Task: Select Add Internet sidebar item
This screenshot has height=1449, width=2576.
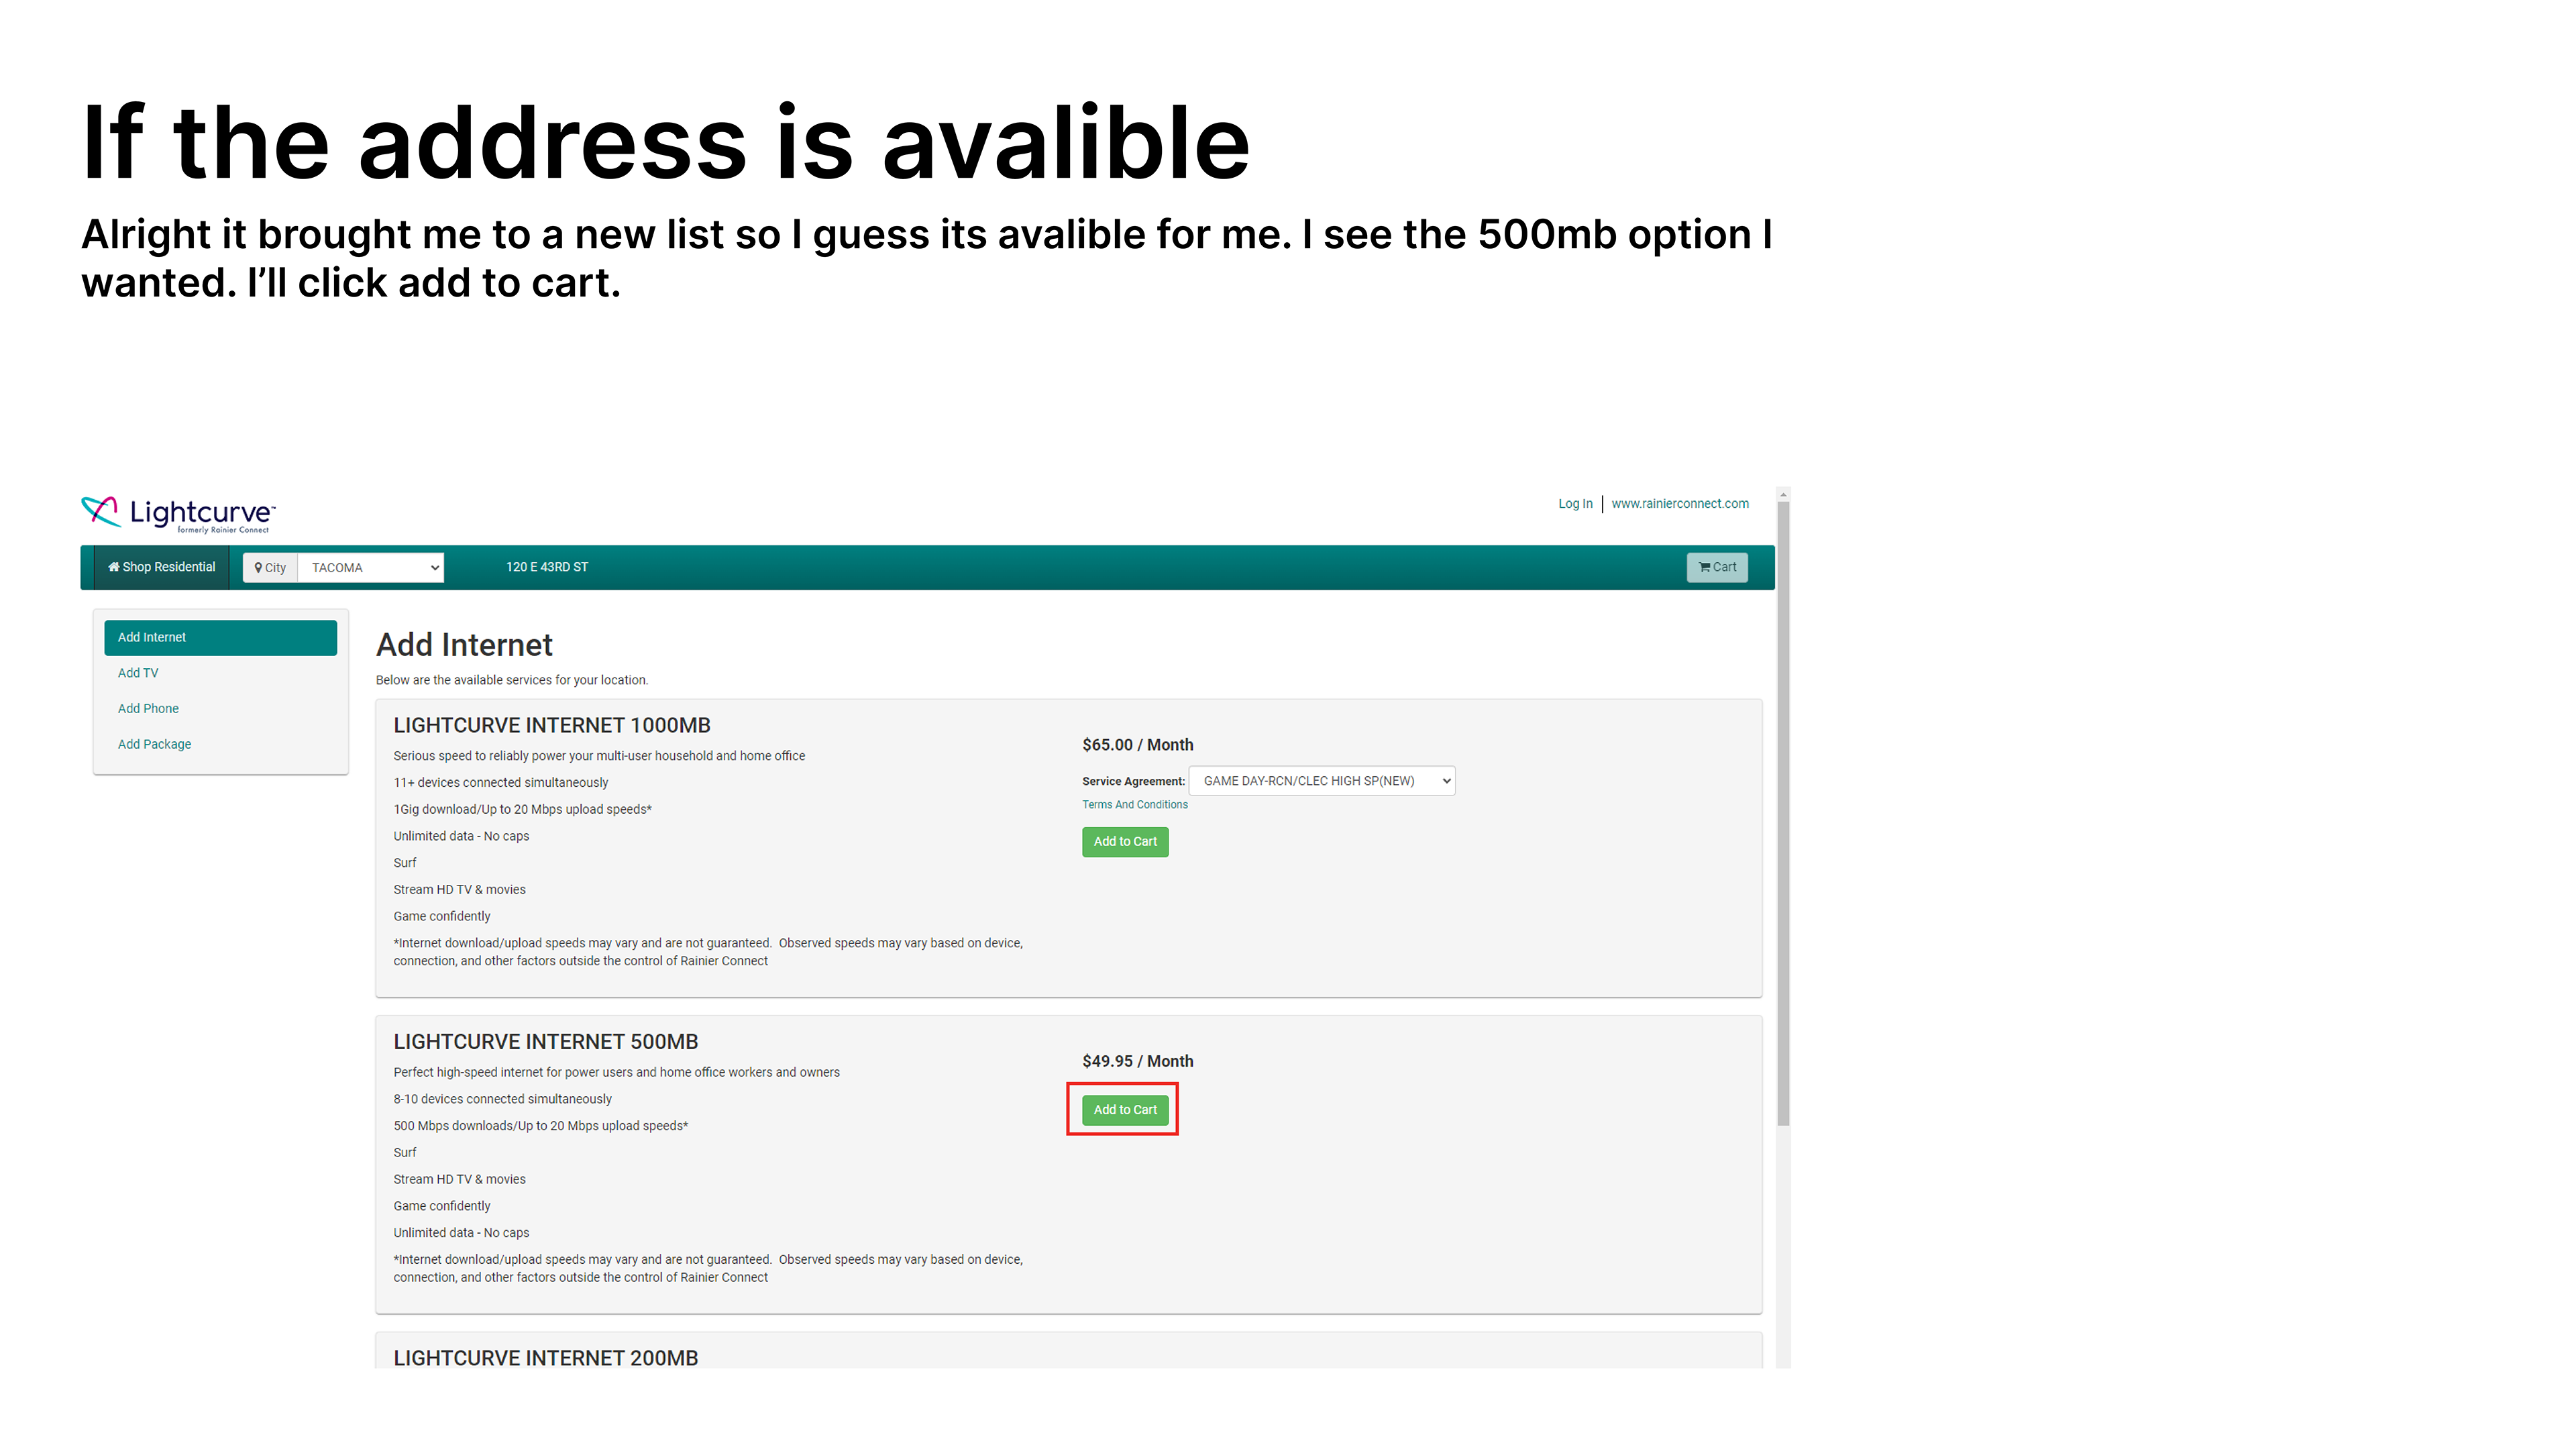Action: [220, 637]
